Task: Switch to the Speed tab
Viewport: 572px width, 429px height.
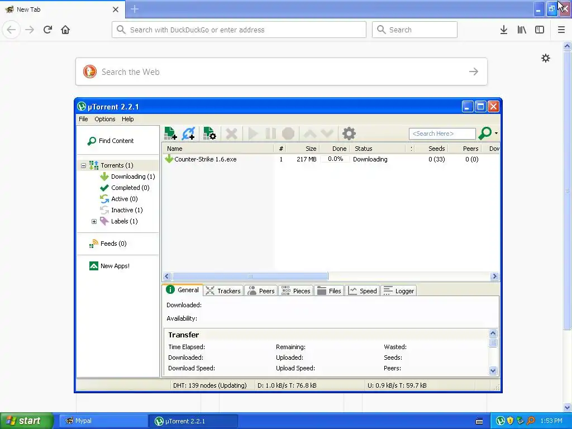Action: pos(362,290)
